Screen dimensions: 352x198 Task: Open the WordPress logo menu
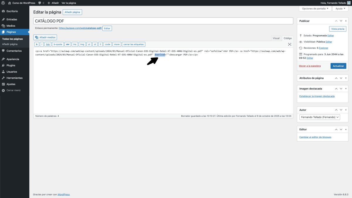click(3, 3)
